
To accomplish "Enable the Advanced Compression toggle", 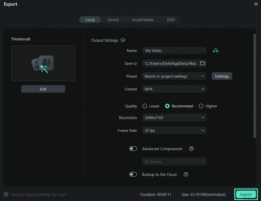I will point(133,148).
